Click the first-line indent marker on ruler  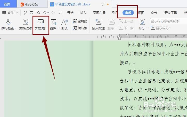tap(127, 35)
